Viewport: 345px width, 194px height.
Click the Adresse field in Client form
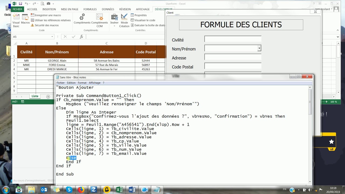point(233,57)
